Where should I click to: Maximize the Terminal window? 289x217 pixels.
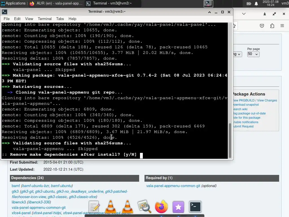(x=222, y=12)
